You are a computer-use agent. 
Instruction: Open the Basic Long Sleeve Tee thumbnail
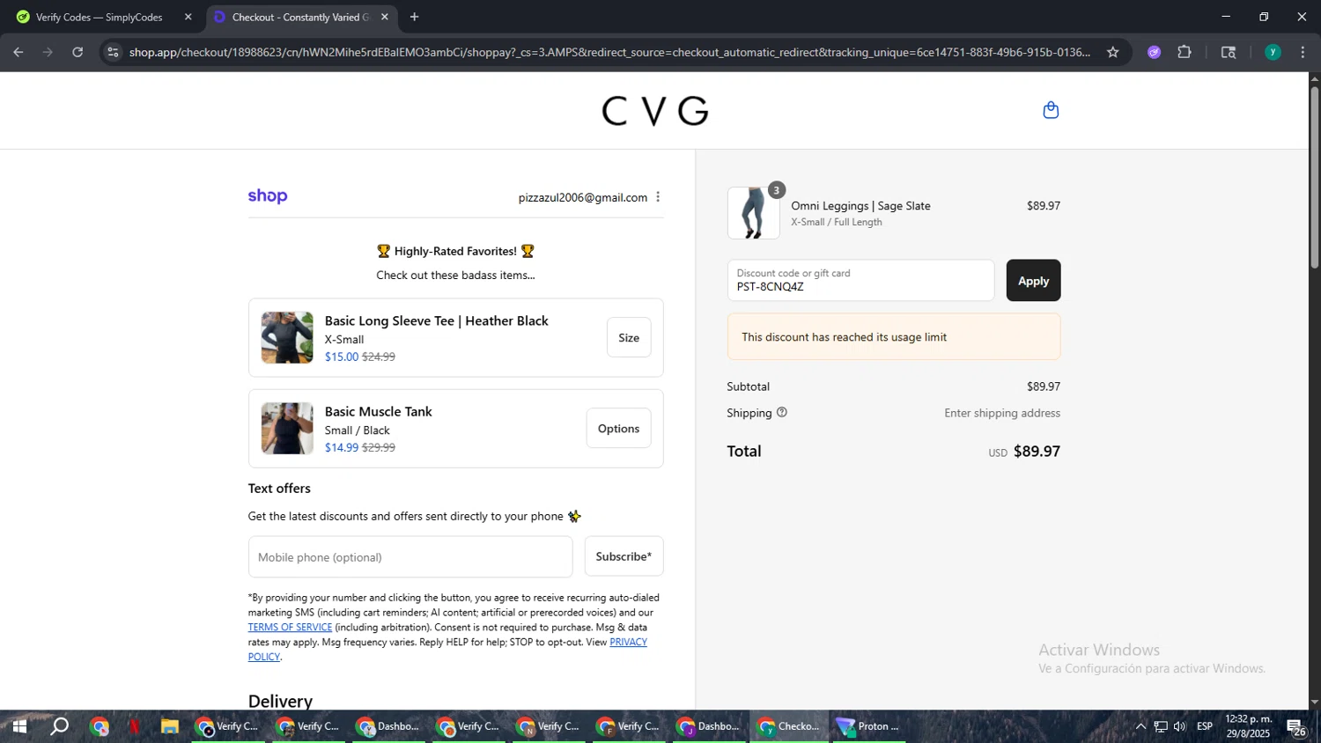click(x=287, y=337)
